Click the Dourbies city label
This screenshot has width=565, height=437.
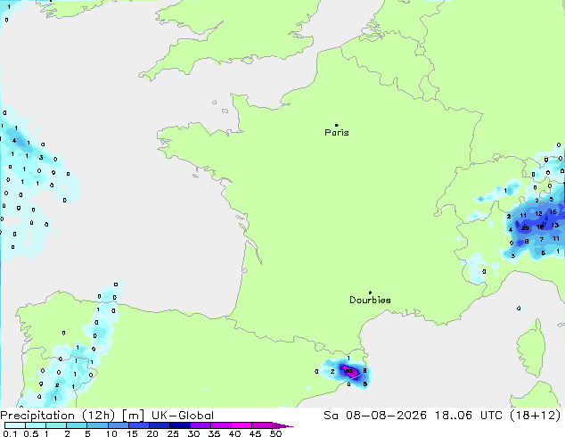[370, 300]
